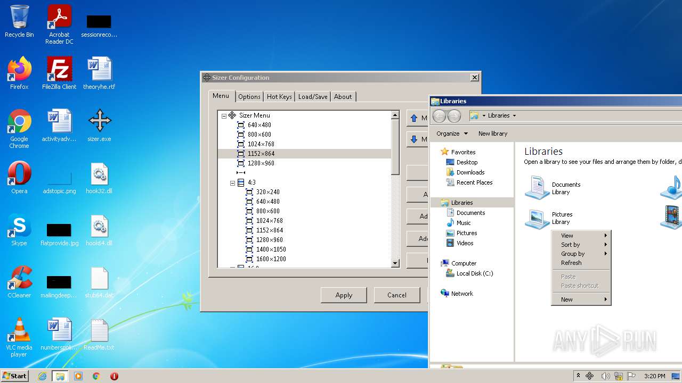Screen dimensions: 682x383
Task: Switch to the Load/Save tab
Action: pos(313,97)
